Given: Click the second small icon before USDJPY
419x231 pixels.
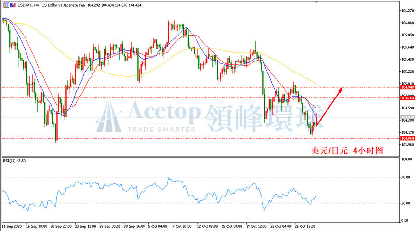Looking at the screenshot, I should [13, 5].
